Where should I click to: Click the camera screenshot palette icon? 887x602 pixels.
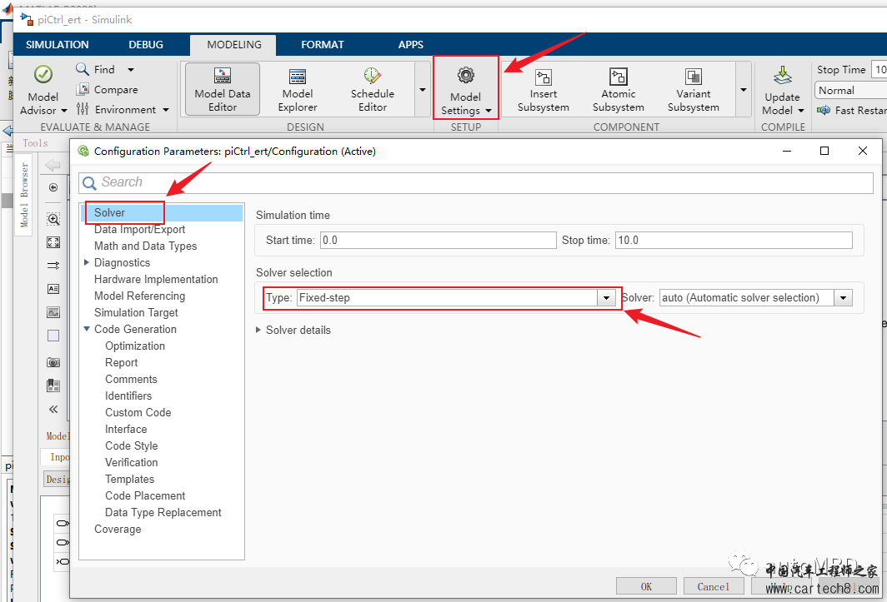53,362
